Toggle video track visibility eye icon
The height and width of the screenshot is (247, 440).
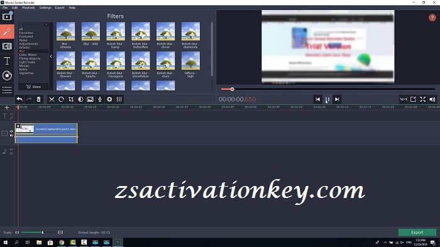11,131
